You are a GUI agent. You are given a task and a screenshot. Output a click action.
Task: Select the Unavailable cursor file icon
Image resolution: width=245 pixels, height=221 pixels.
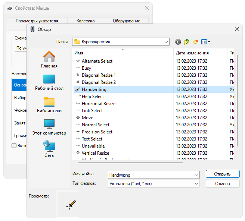tap(78, 146)
